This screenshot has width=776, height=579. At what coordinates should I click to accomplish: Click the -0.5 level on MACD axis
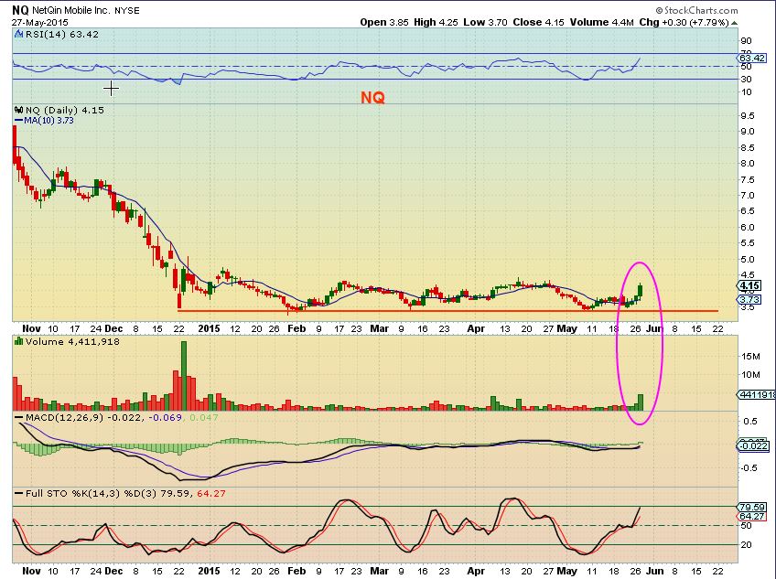[x=749, y=468]
